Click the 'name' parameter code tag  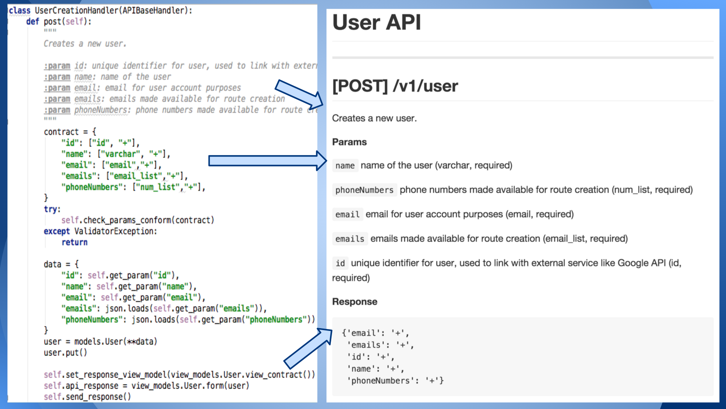pyautogui.click(x=345, y=166)
